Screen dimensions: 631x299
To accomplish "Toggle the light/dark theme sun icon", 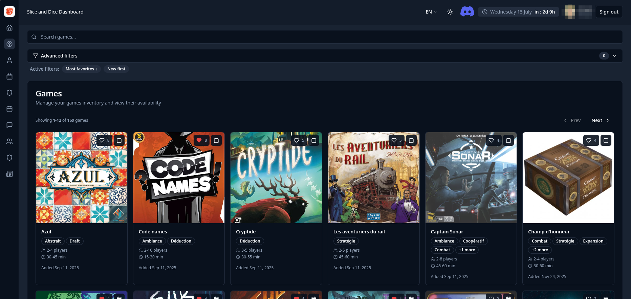I will click(450, 12).
